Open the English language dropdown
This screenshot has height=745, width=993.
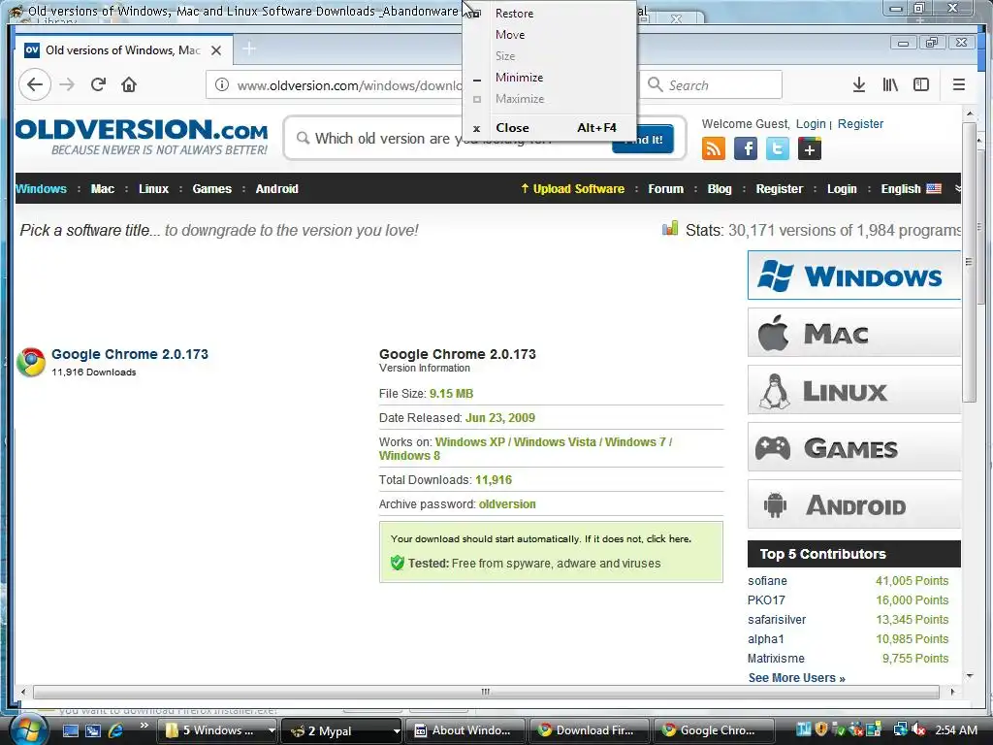coord(911,189)
